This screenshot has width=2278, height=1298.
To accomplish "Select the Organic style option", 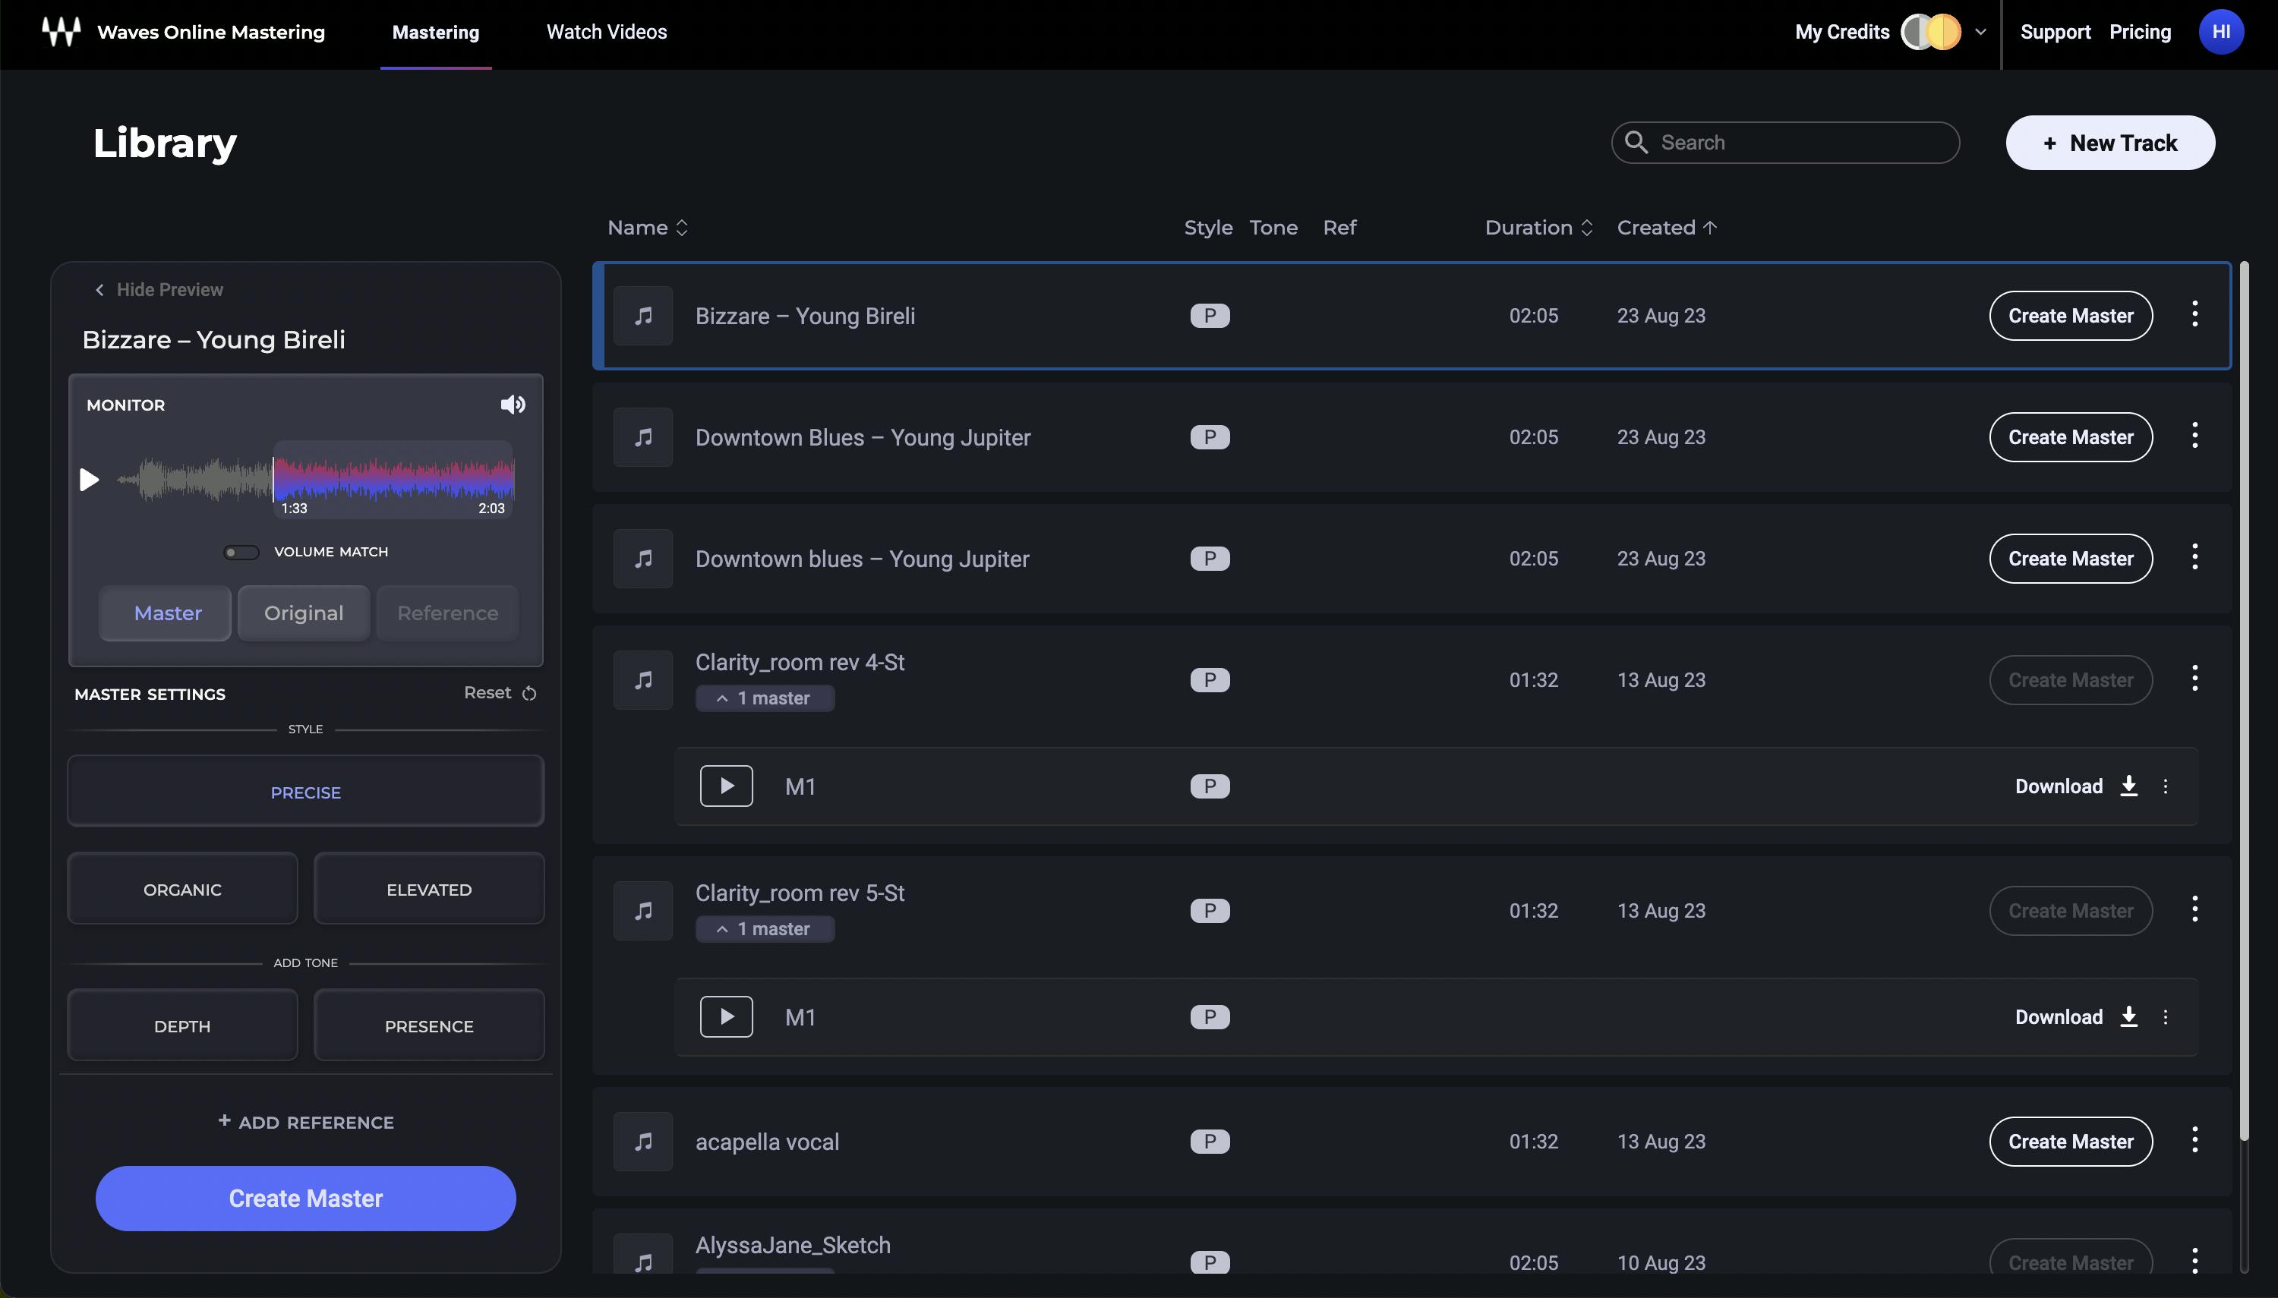I will [x=182, y=889].
